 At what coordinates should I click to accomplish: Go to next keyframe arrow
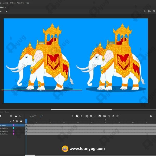(81, 116)
